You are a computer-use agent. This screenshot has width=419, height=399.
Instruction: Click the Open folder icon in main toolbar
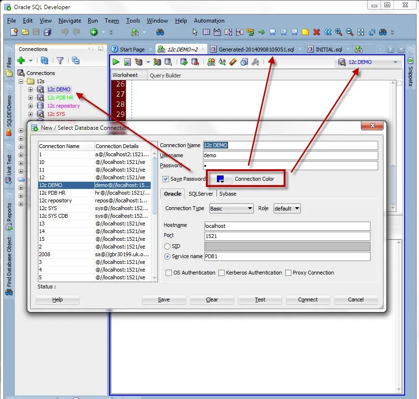pos(25,32)
